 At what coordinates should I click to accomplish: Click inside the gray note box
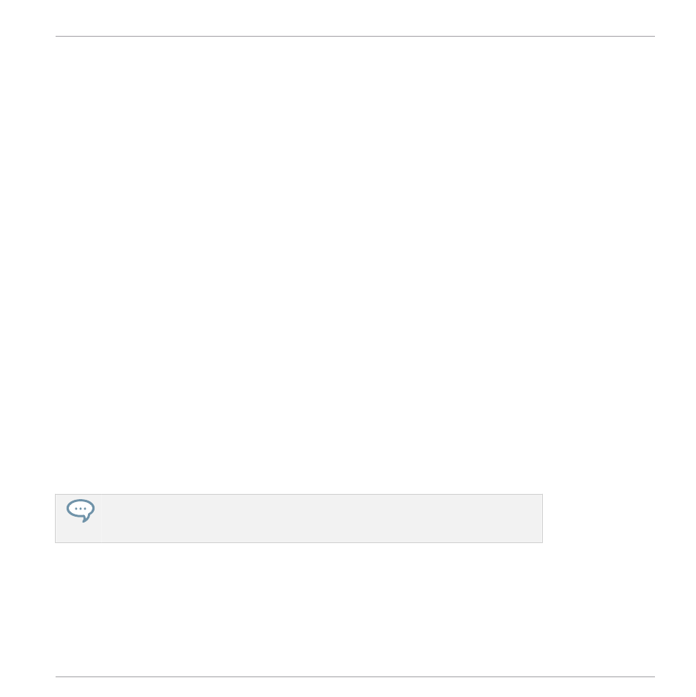click(299, 518)
